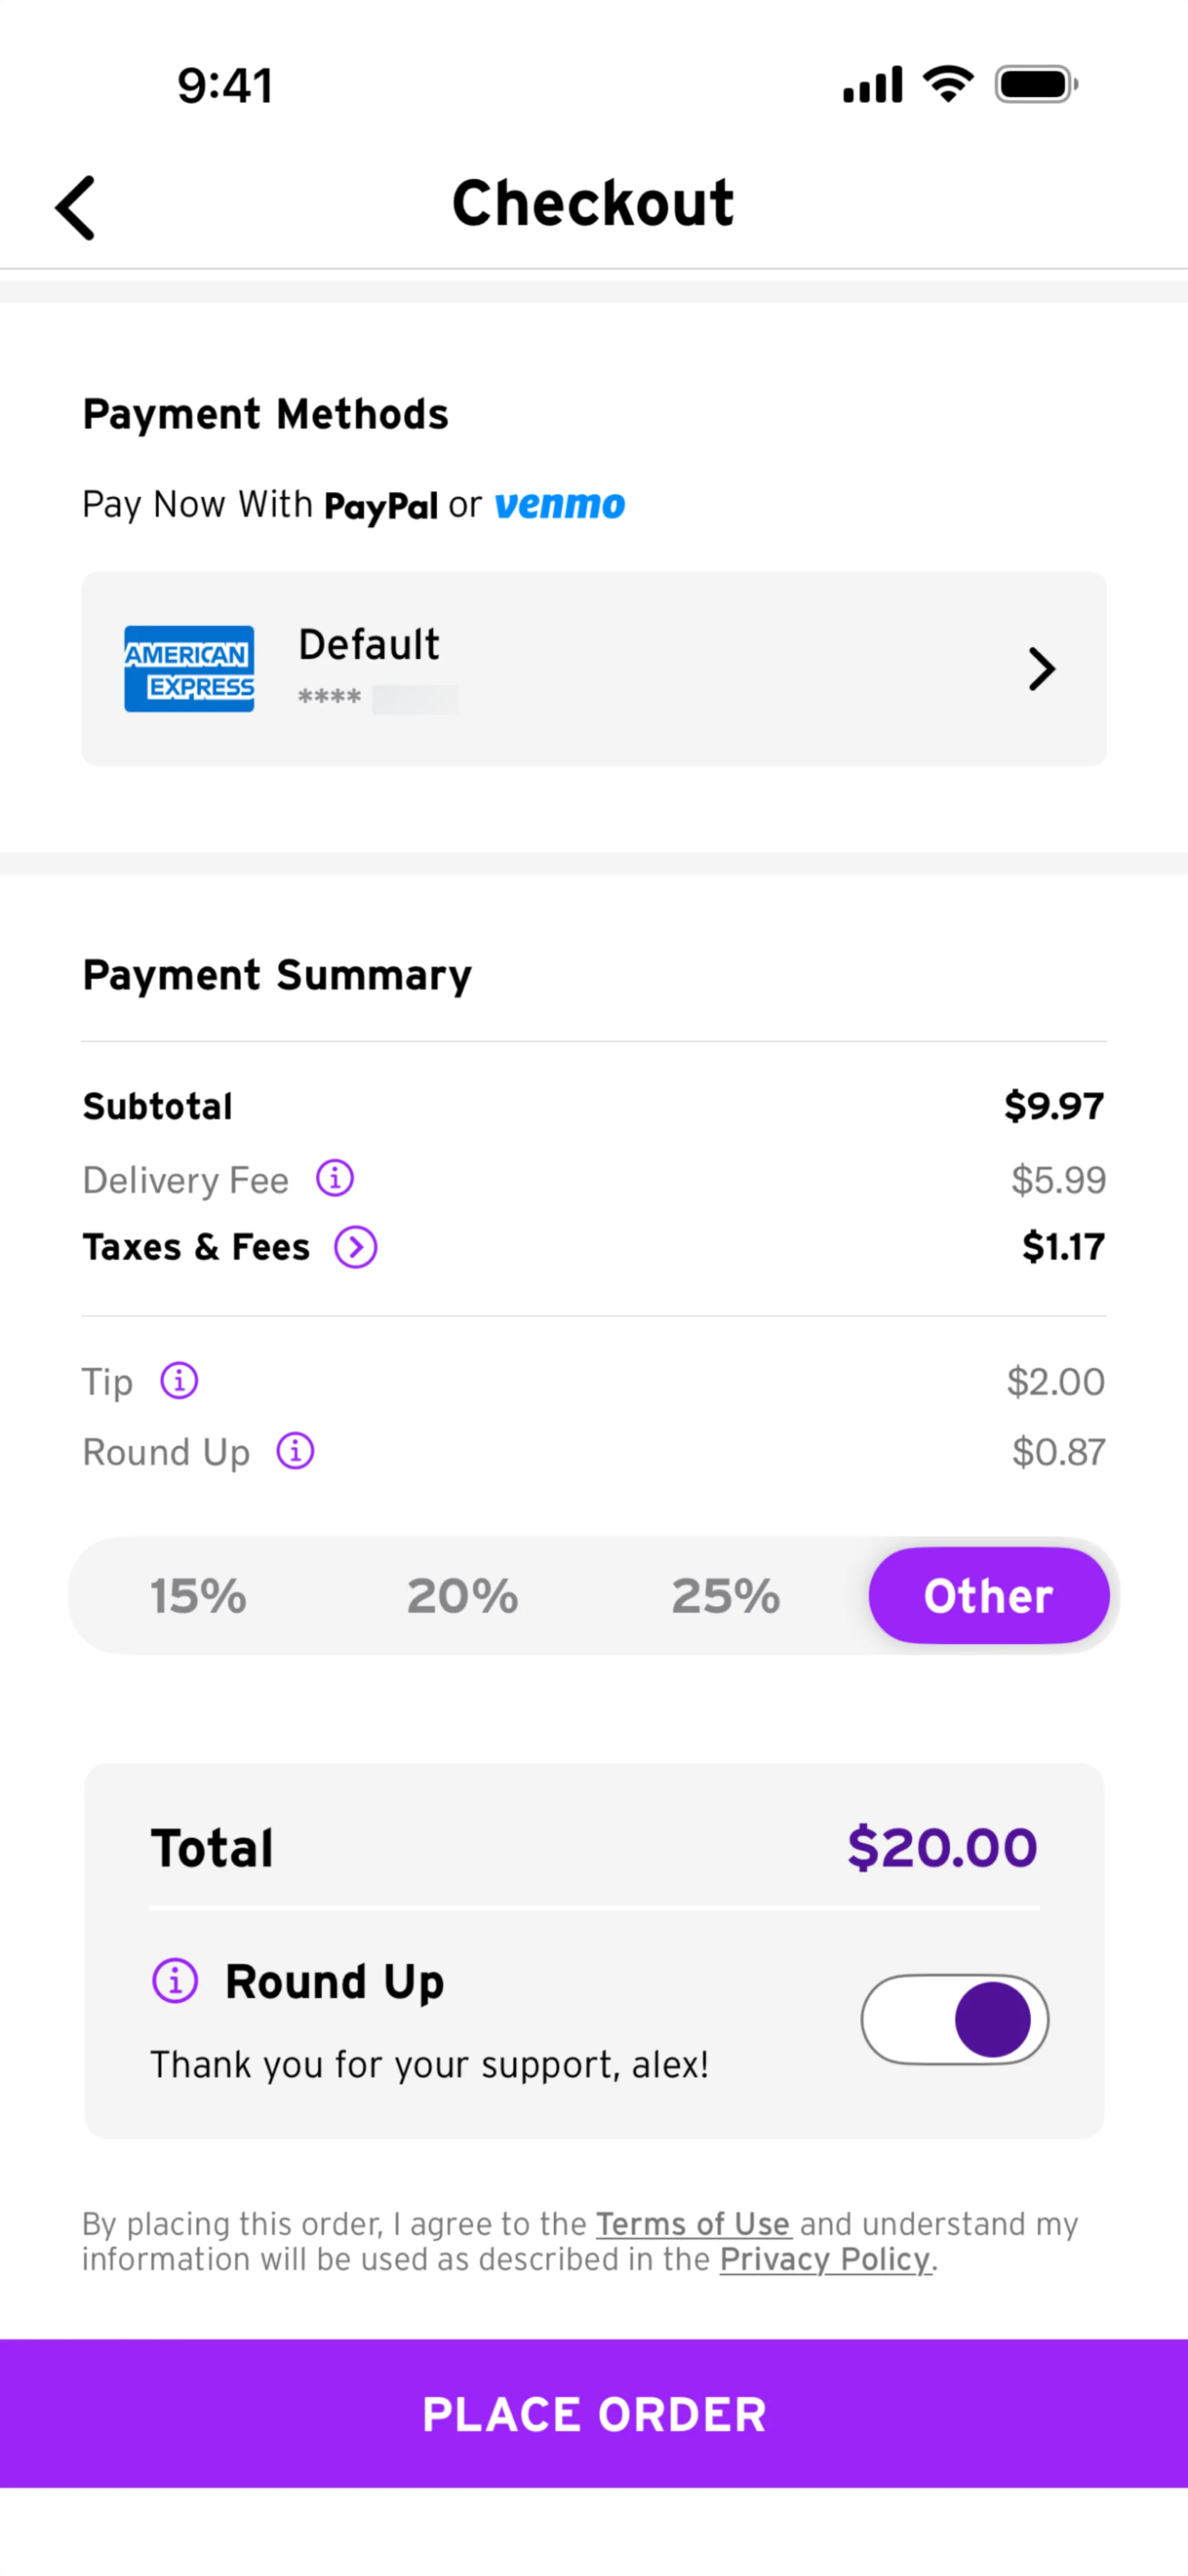
Task: Expand Default payment method chevron
Action: click(x=1041, y=669)
